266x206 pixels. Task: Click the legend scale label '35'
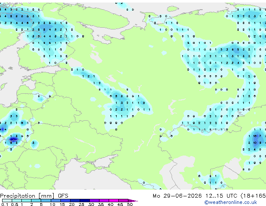coord(101,204)
